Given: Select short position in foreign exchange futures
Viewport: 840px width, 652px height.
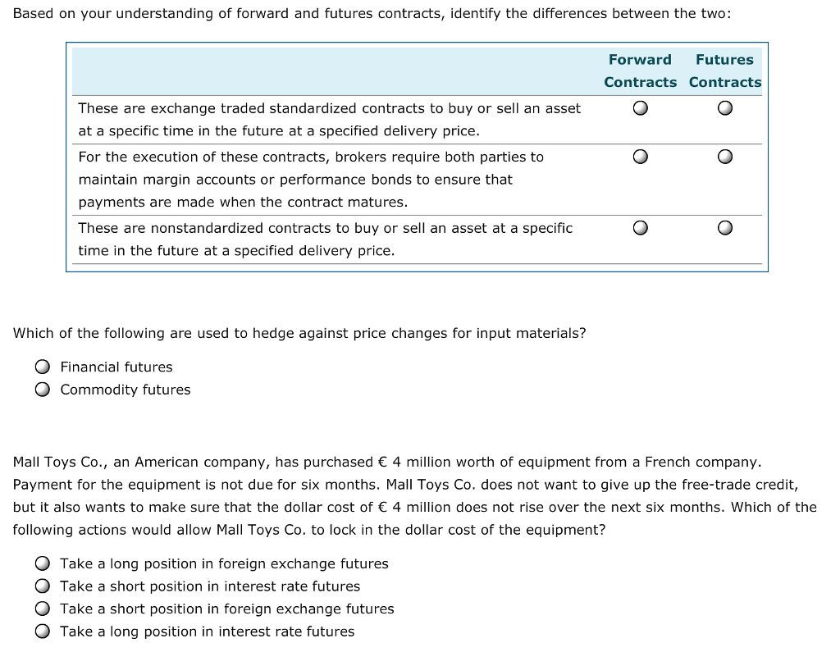Looking at the screenshot, I should coord(41,609).
